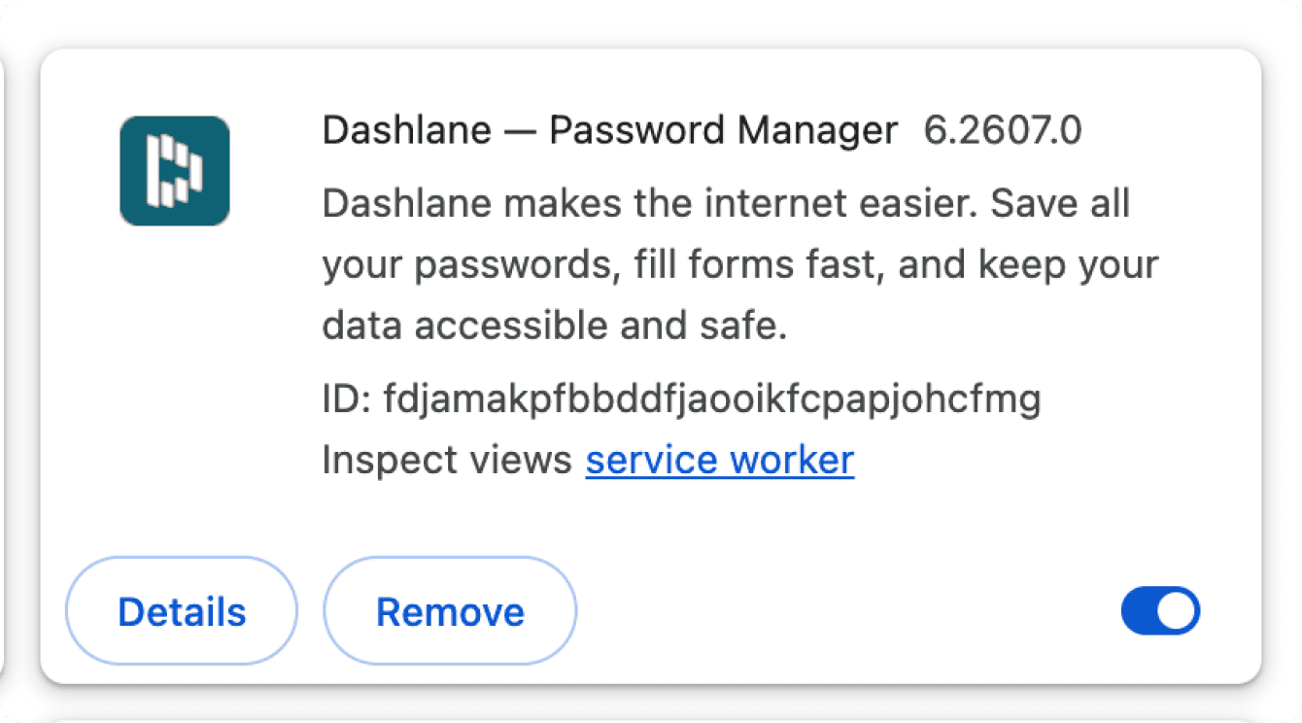This screenshot has width=1302, height=723.
Task: Remove the Dashlane extension
Action: 450,612
